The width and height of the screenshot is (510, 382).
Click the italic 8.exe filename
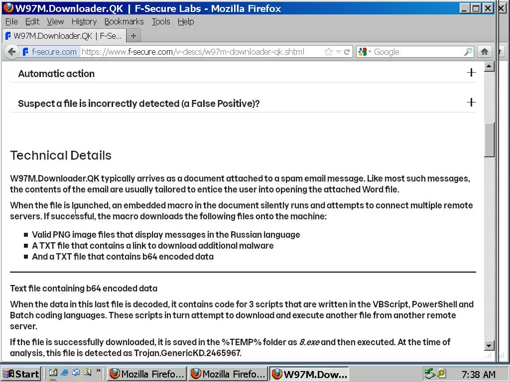pos(309,342)
